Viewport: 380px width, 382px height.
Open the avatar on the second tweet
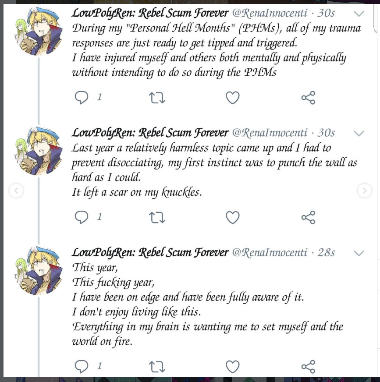pos(39,151)
